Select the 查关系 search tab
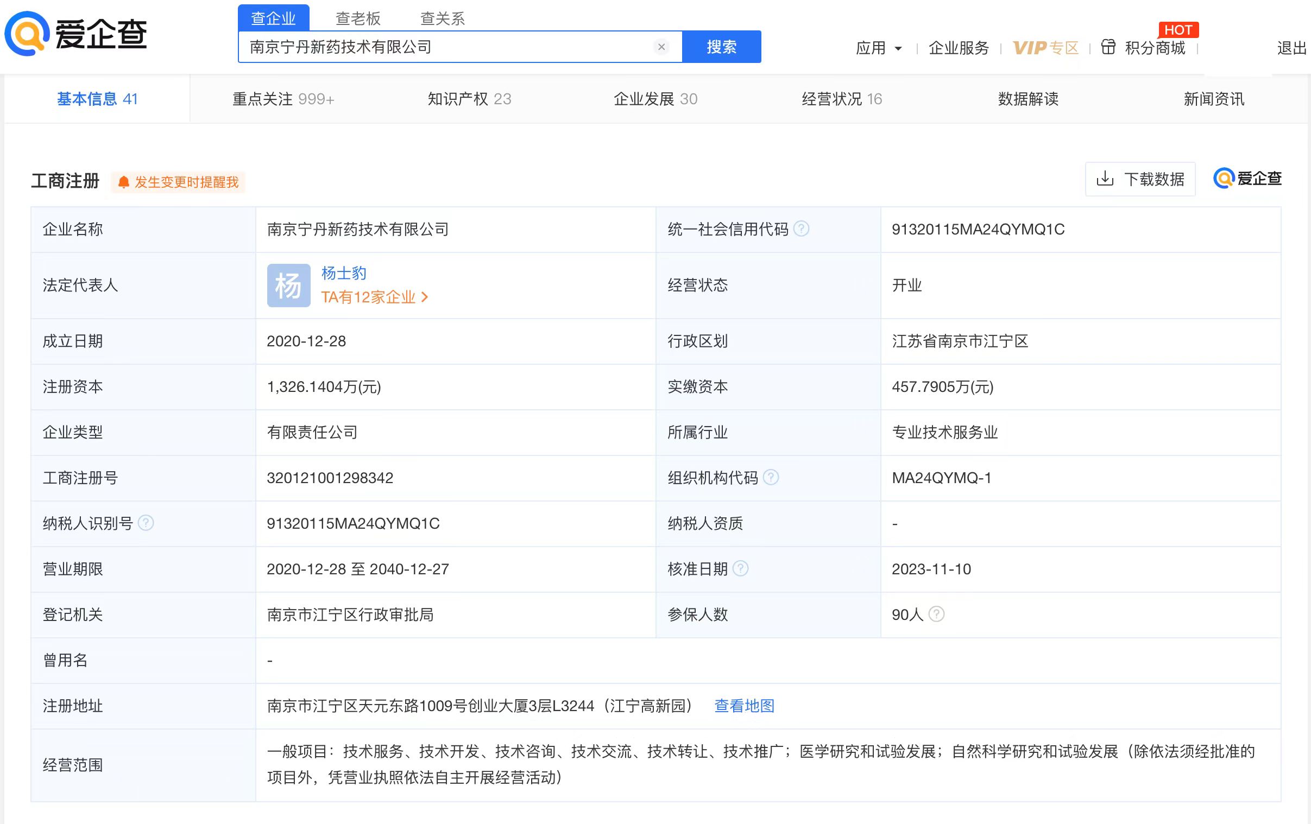 (x=442, y=18)
